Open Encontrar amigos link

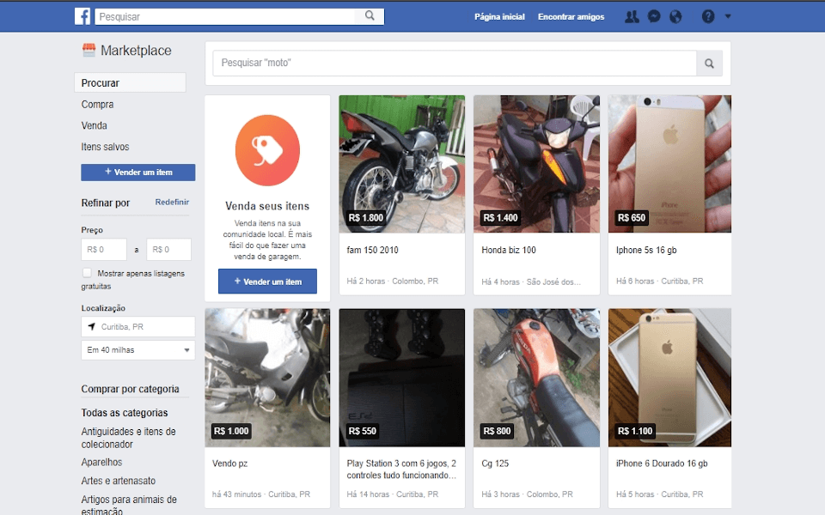[x=571, y=17]
